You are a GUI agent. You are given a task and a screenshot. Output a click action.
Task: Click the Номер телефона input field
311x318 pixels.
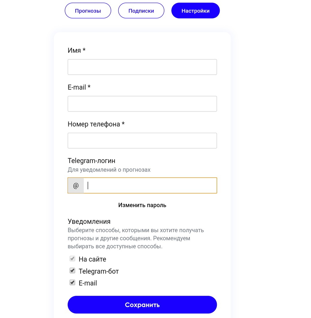(142, 141)
